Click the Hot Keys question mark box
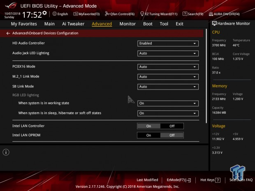The height and width of the screenshot is (191, 255). pyautogui.click(x=218, y=180)
